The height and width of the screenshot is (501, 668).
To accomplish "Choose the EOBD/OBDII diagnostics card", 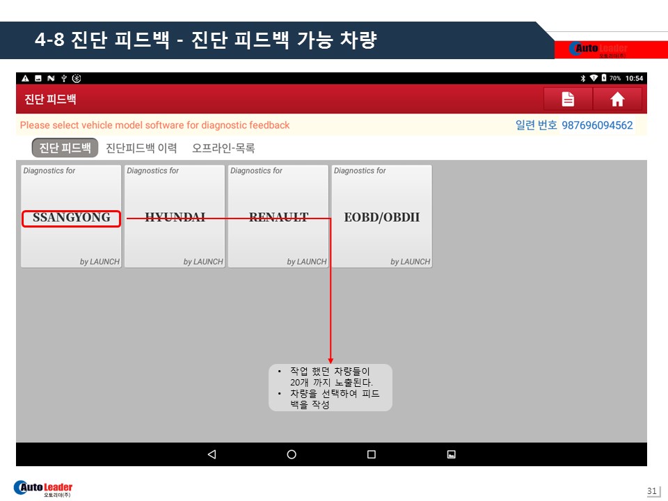I will (x=382, y=216).
